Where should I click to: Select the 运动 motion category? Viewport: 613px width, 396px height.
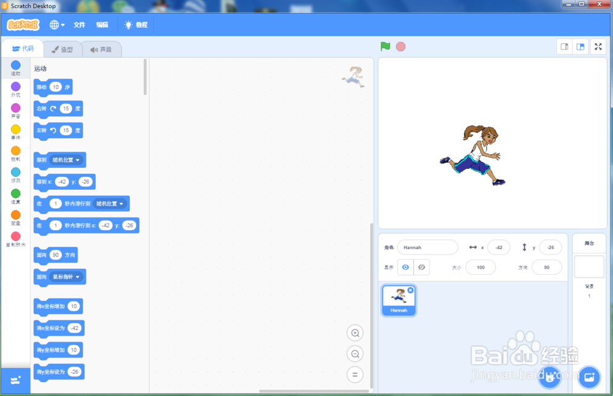coord(16,68)
